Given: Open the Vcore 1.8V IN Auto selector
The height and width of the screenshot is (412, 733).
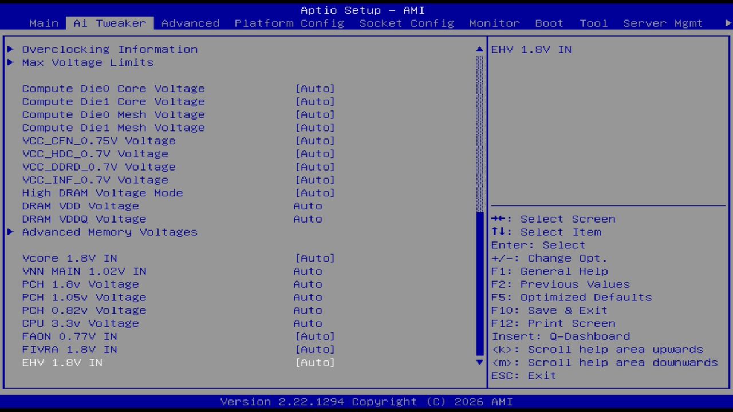Looking at the screenshot, I should point(315,258).
